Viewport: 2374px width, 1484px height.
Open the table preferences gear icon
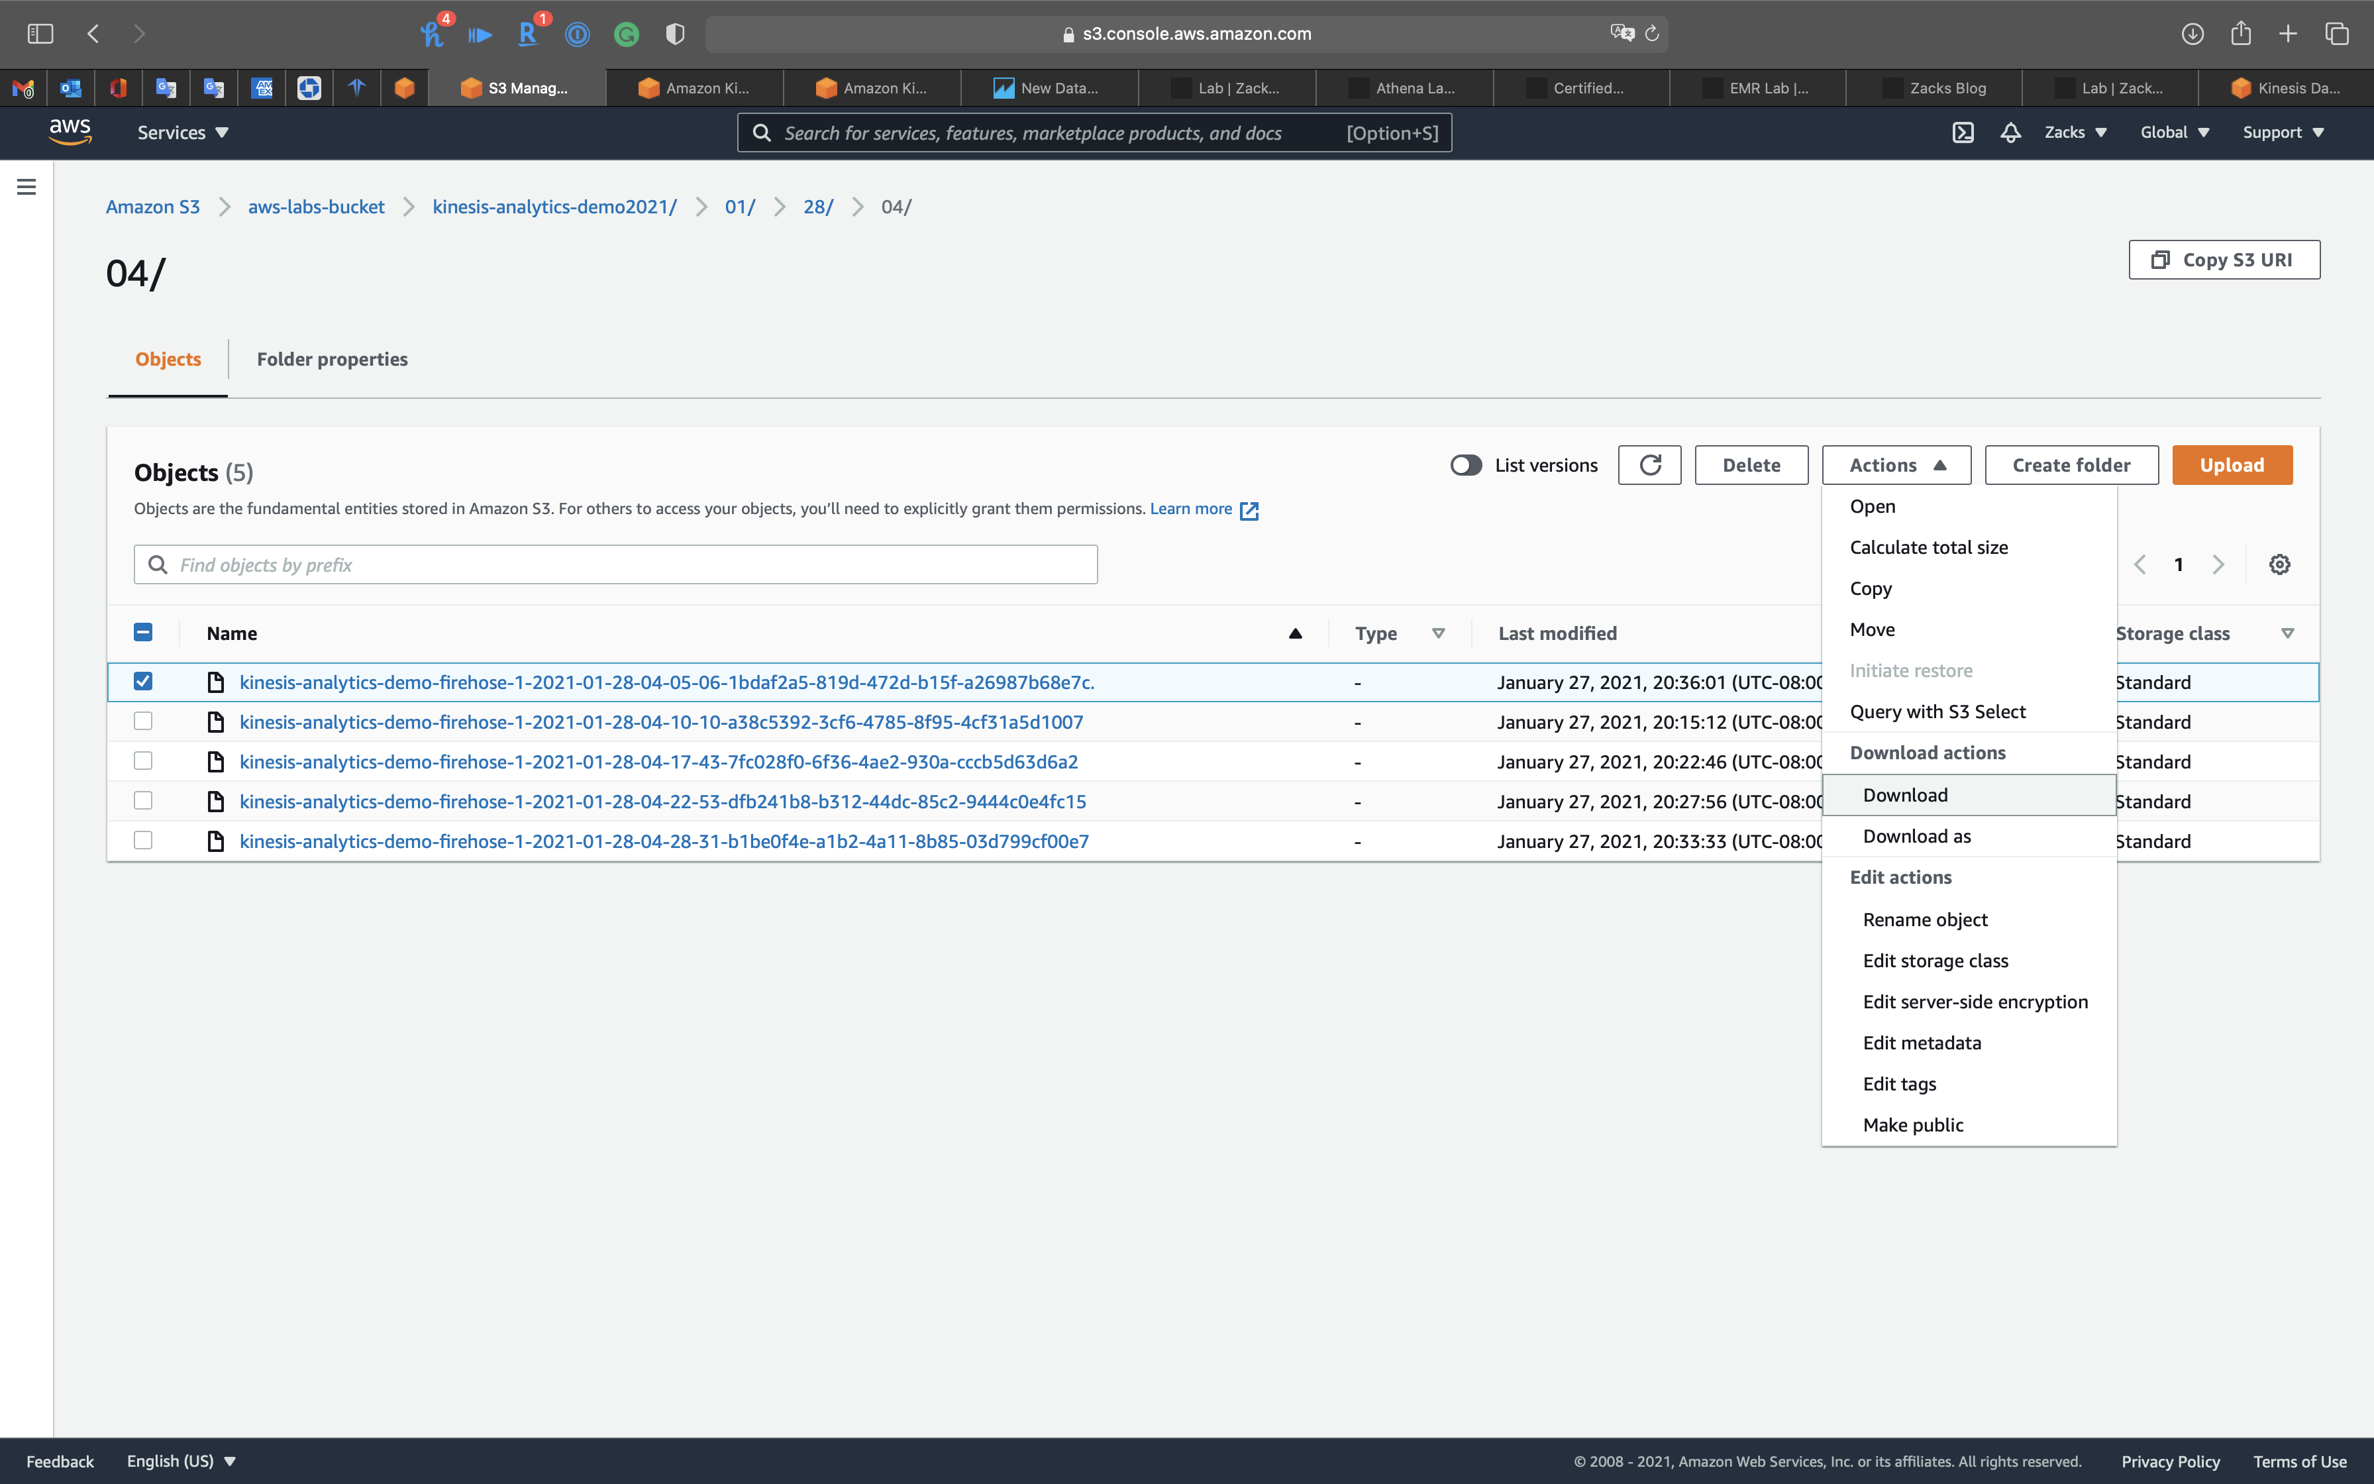[x=2279, y=564]
